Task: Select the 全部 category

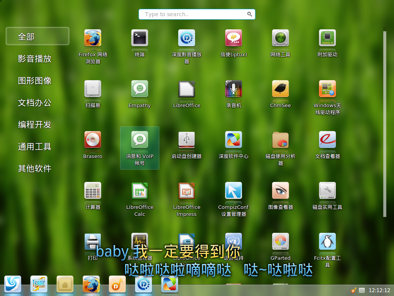Action: pyautogui.click(x=37, y=36)
